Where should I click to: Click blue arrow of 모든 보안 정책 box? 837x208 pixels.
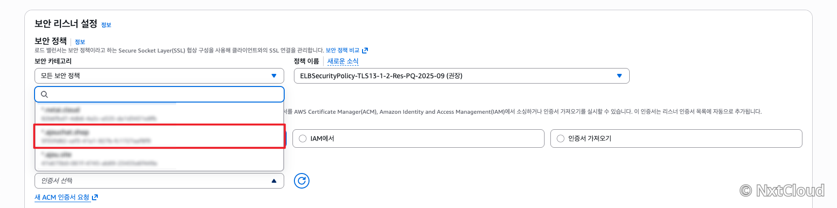274,76
